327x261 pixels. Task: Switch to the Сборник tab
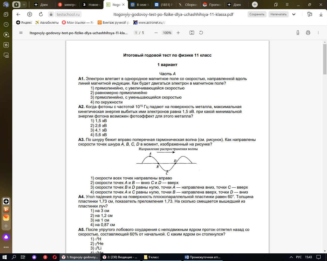click(x=188, y=5)
